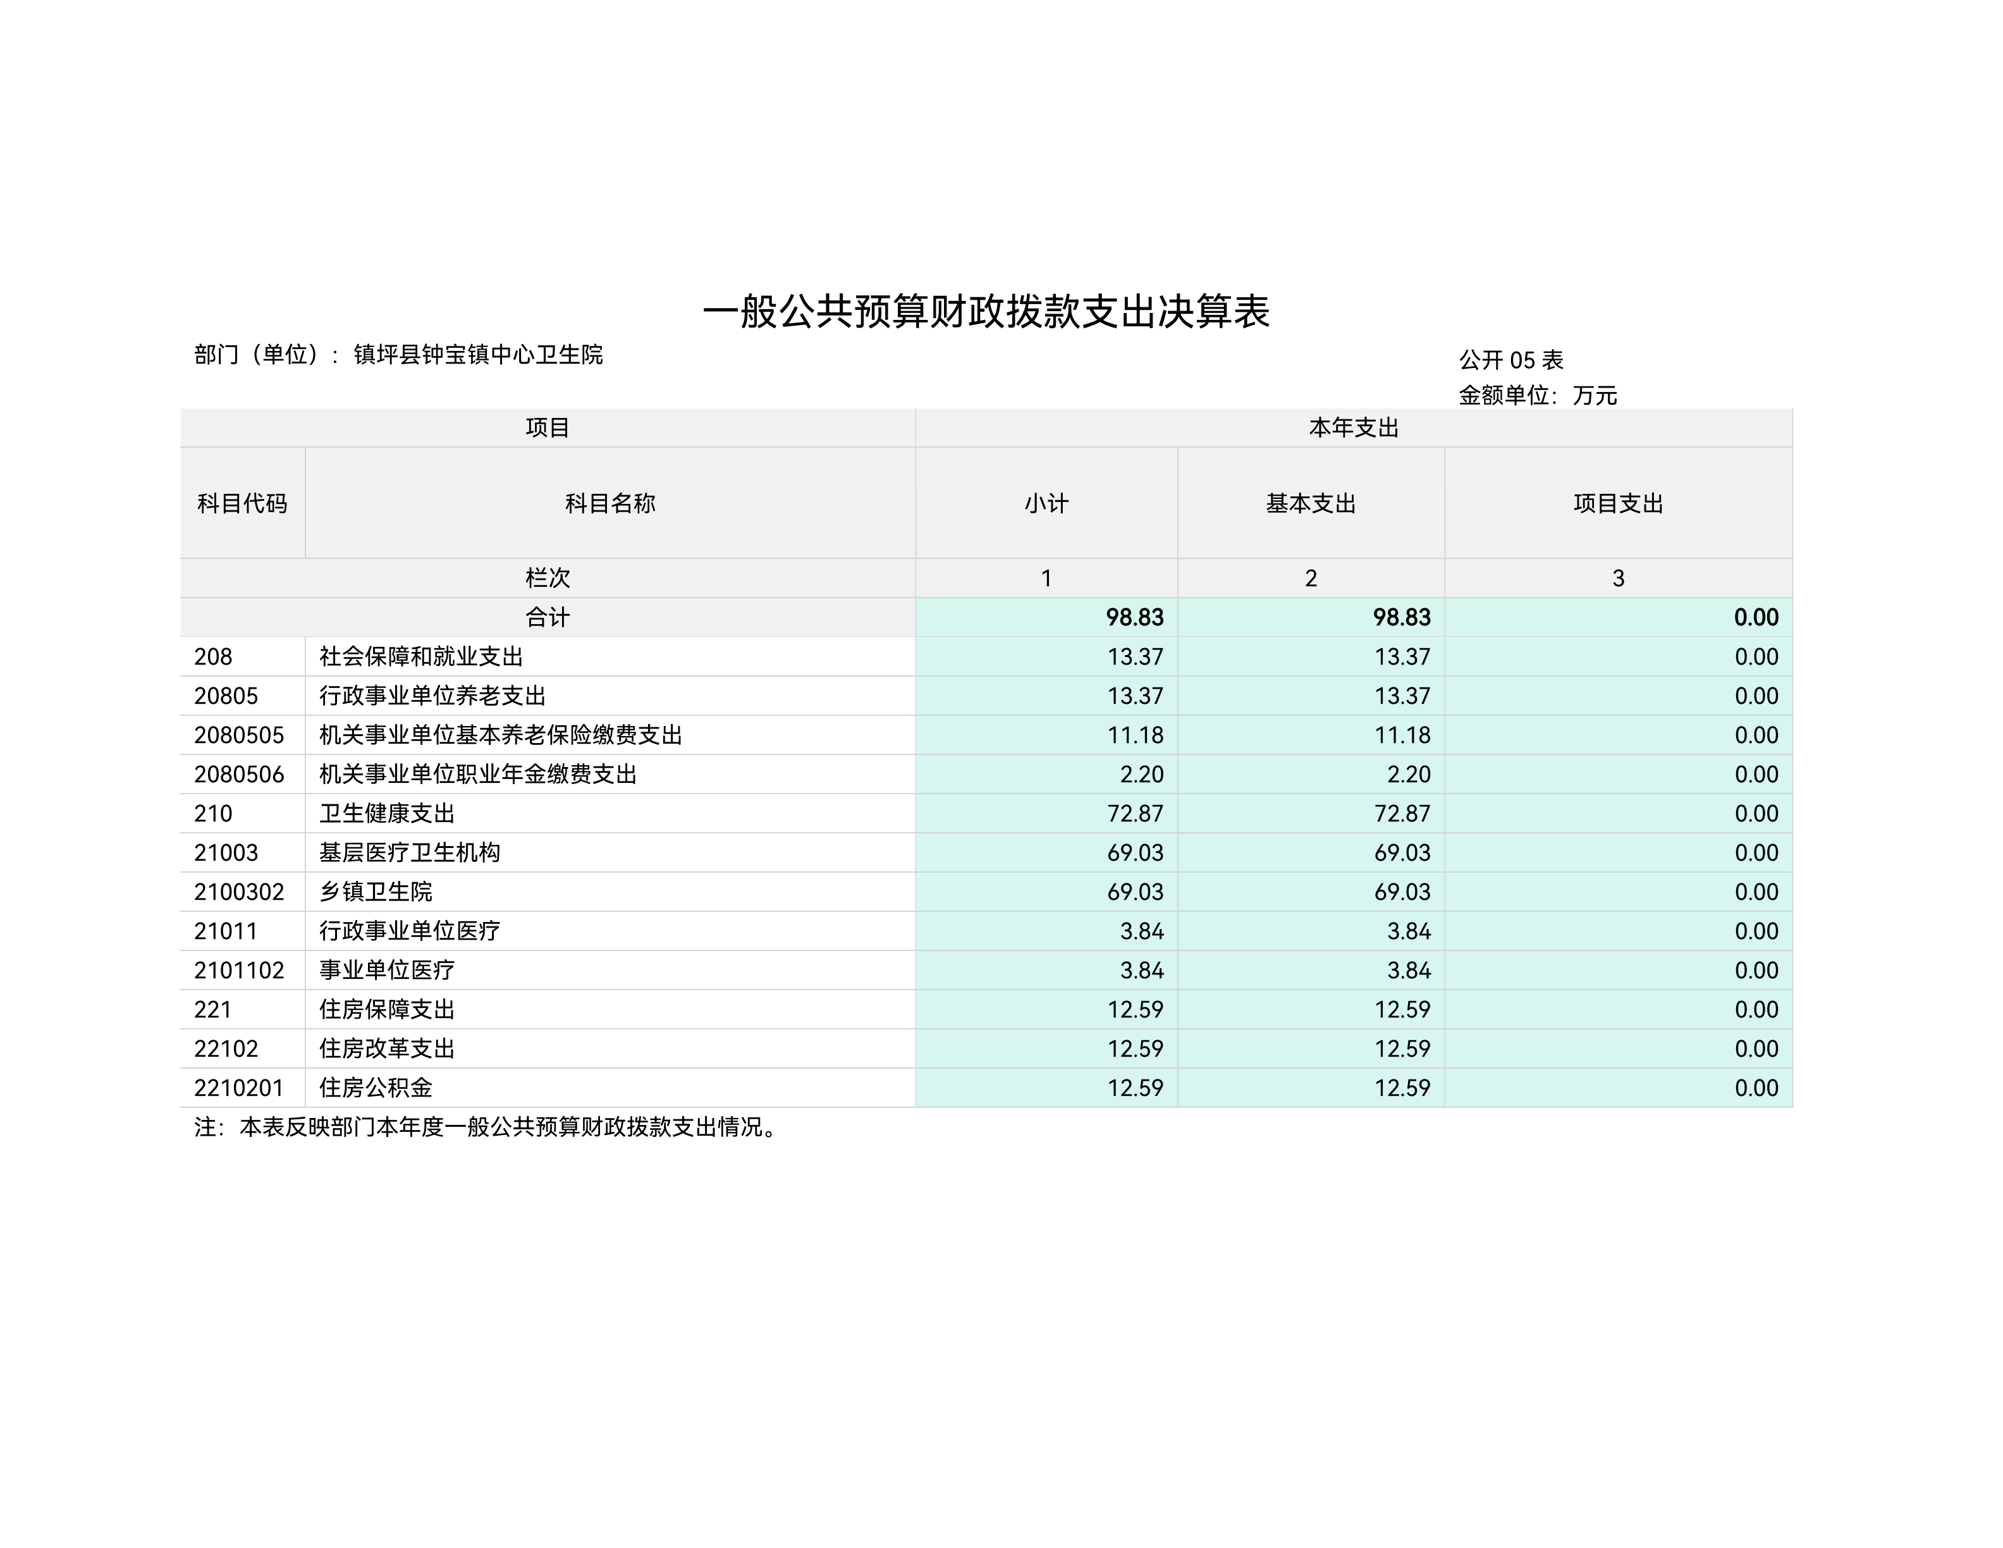This screenshot has height=1548, width=2003.
Task: Select code cell 208
Action: [242, 656]
